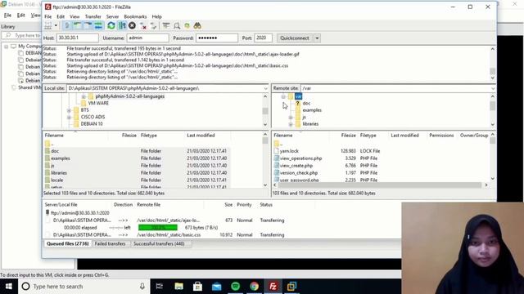Open the Server menu
Screen dimensions: 524x294
(x=112, y=16)
